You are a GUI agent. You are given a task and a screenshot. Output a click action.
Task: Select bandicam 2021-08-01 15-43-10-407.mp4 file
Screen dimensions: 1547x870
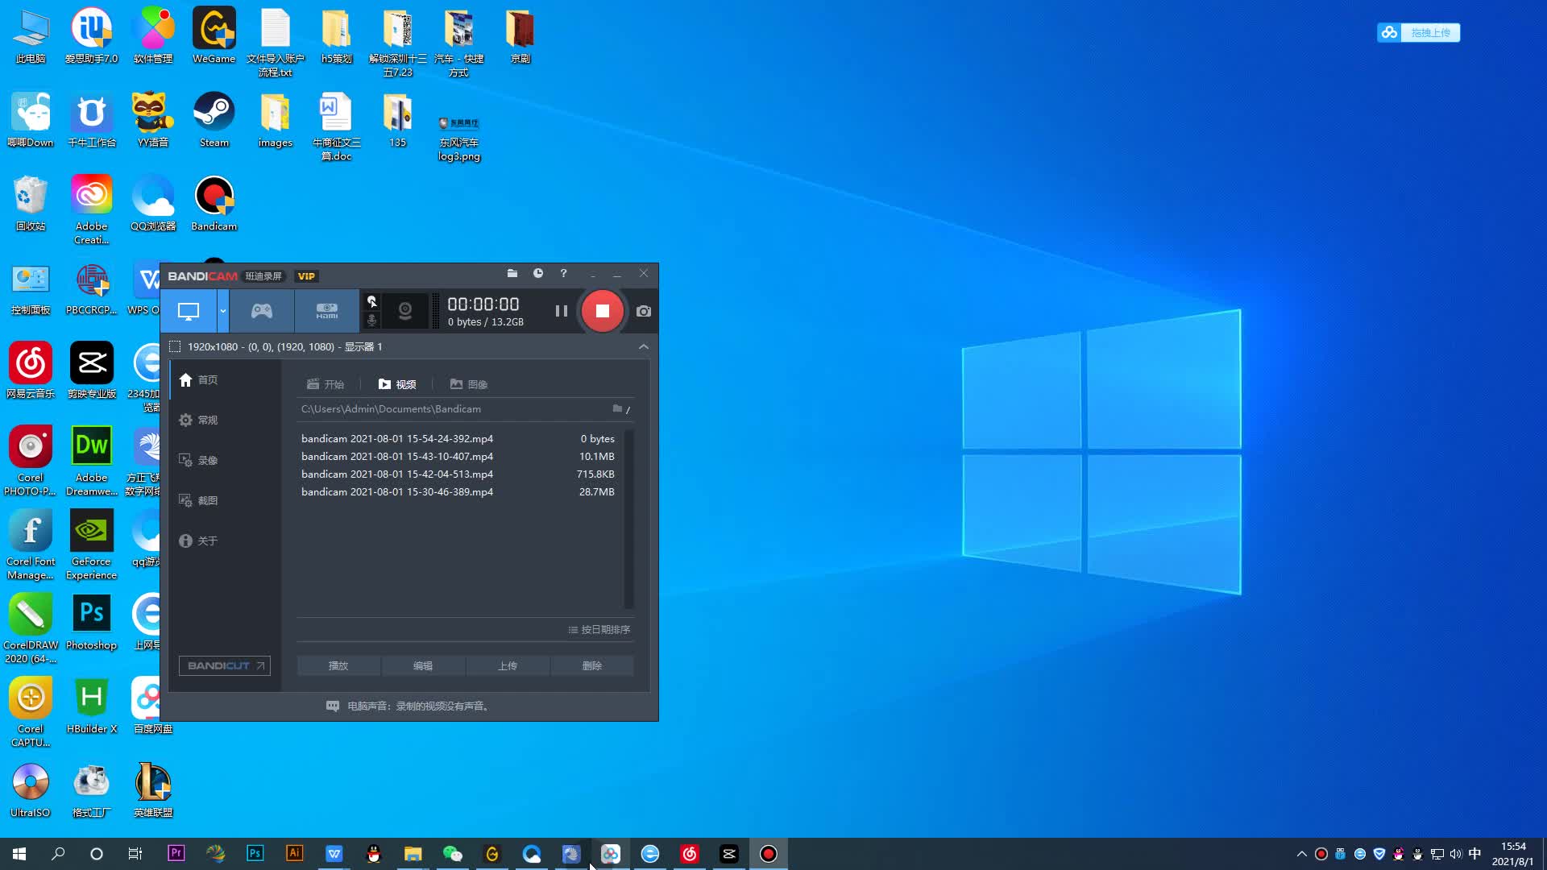coord(397,456)
